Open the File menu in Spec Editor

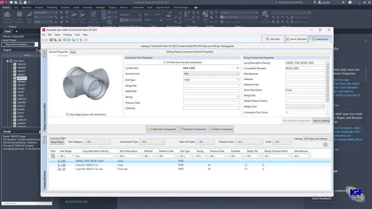point(44,35)
